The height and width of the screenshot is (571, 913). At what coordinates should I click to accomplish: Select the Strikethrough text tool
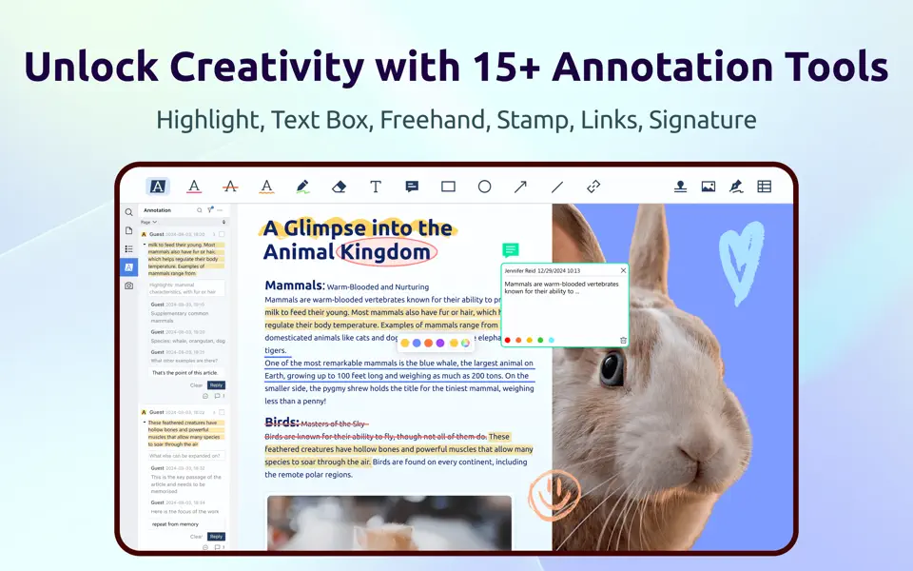pos(230,187)
